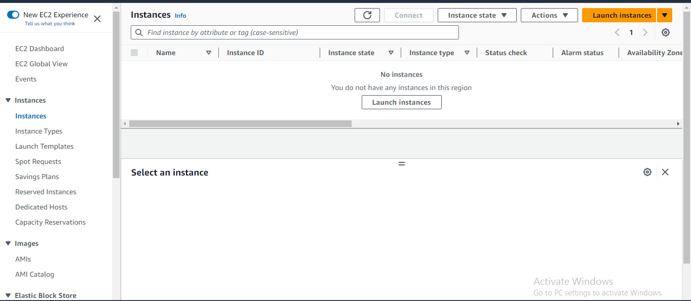The image size is (691, 301).
Task: Go to previous page arrow
Action: point(617,32)
